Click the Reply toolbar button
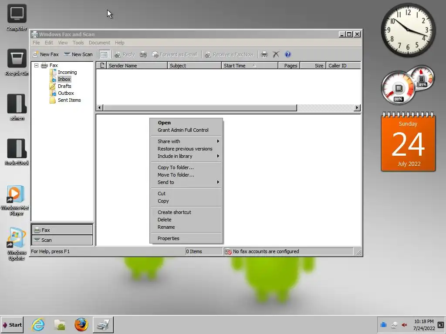The image size is (446, 334). click(x=125, y=54)
